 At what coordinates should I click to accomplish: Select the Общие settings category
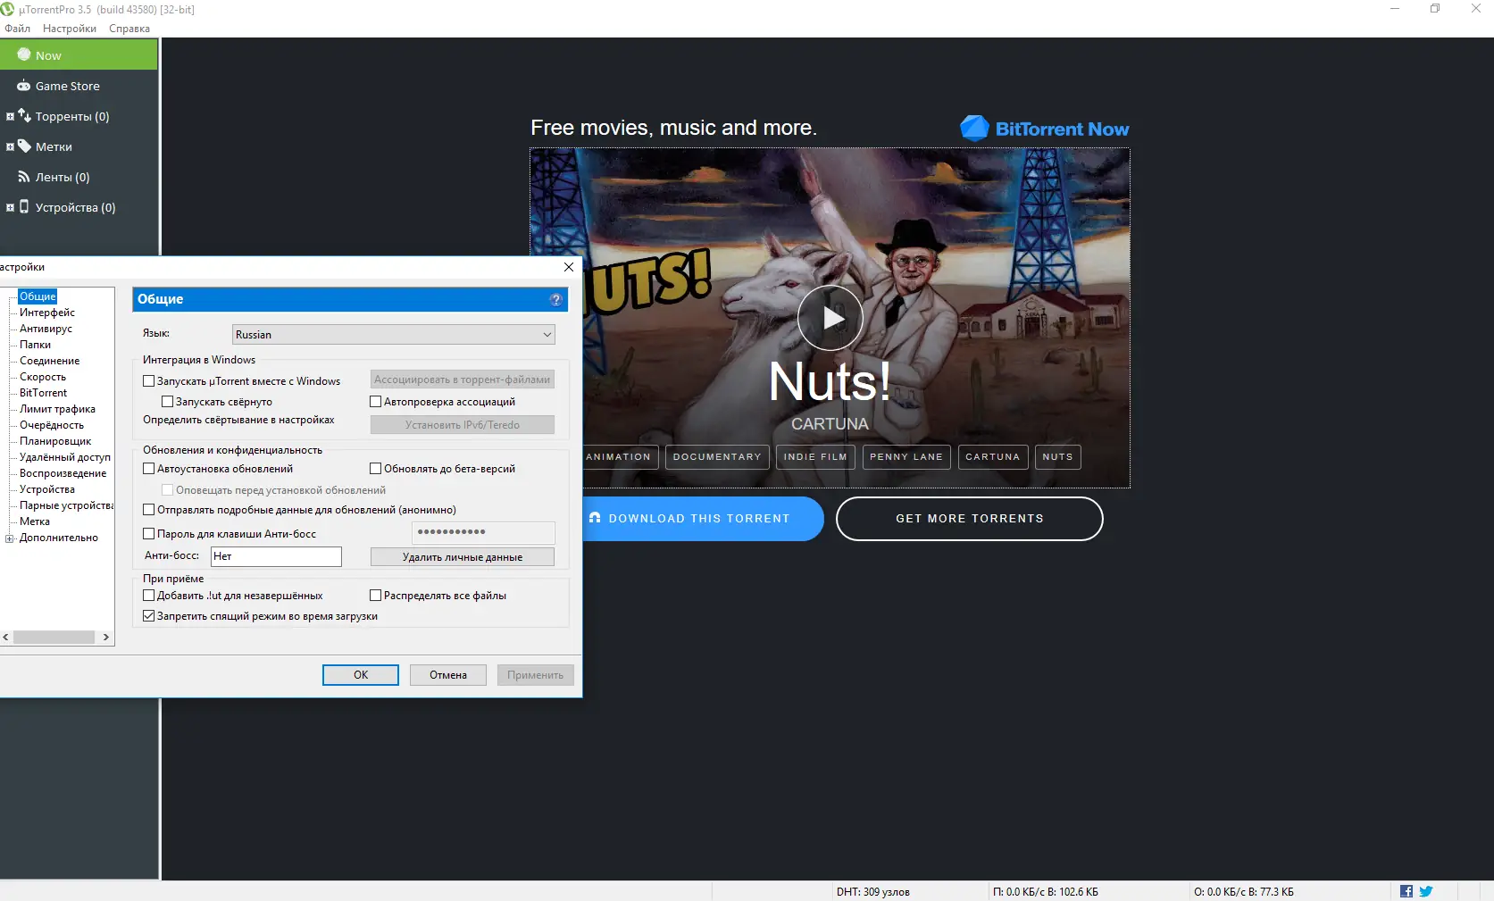(x=38, y=296)
